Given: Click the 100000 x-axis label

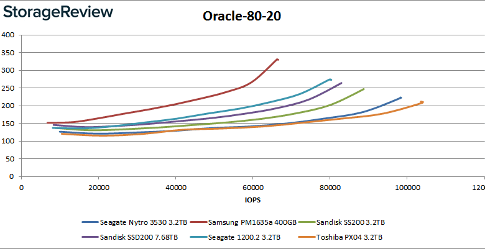Looking at the screenshot, I should 407,187.
